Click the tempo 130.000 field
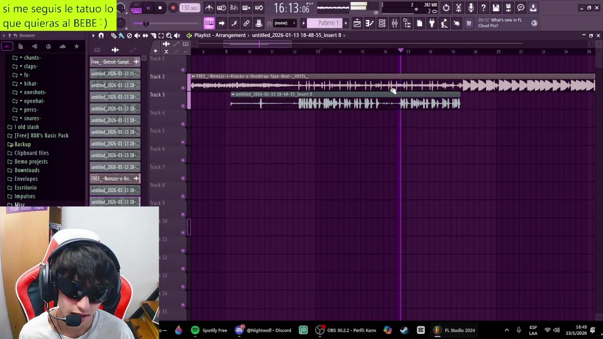Screen dimensions: 603x339 [189, 8]
